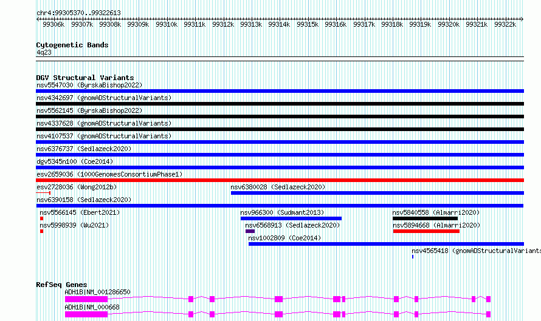The width and height of the screenshot is (541, 321).
Task: Click the 4q23 band label
Action: click(x=44, y=52)
